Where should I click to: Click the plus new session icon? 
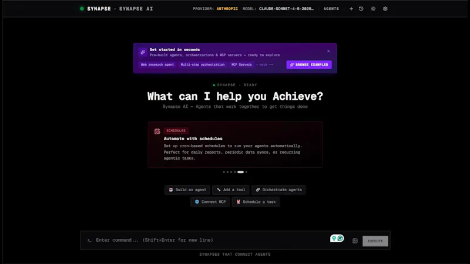click(351, 9)
